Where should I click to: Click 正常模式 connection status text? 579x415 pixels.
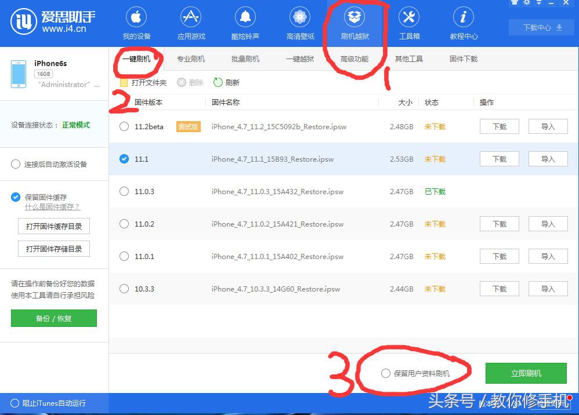(75, 125)
